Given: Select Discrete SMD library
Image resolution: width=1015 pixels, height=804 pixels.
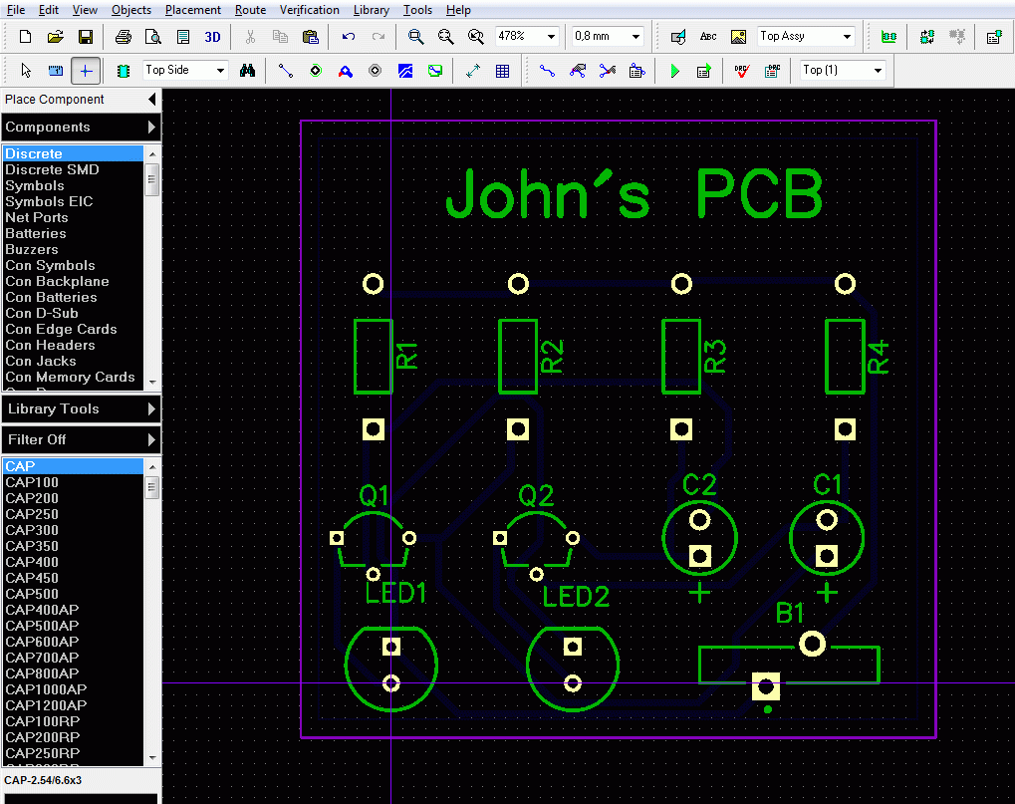Looking at the screenshot, I should tap(73, 169).
